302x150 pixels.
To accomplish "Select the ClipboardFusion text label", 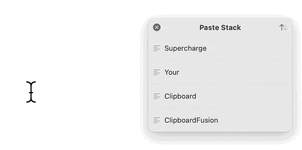I will [x=191, y=120].
